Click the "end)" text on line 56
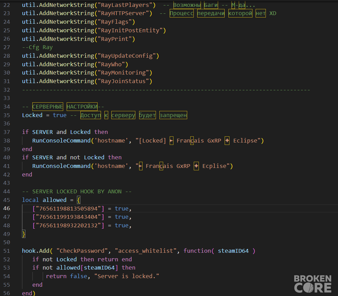The height and width of the screenshot is (296, 338). [x=29, y=293]
